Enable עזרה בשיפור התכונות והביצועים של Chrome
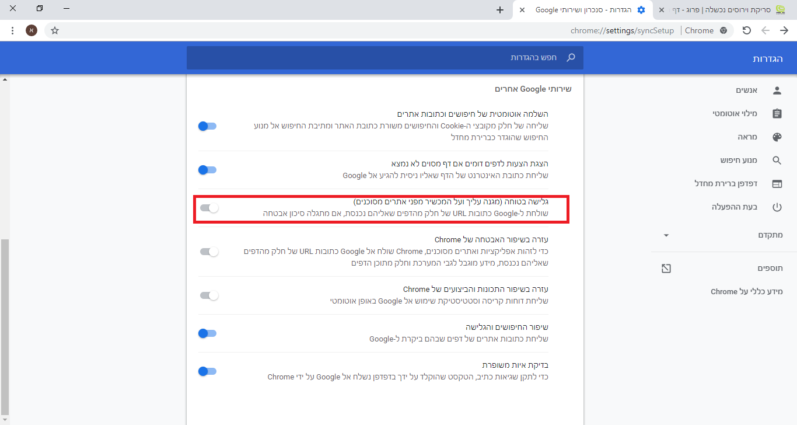 [x=209, y=295]
